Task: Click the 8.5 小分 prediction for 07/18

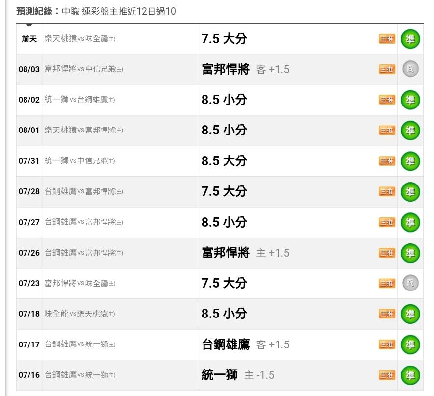Action: (224, 314)
